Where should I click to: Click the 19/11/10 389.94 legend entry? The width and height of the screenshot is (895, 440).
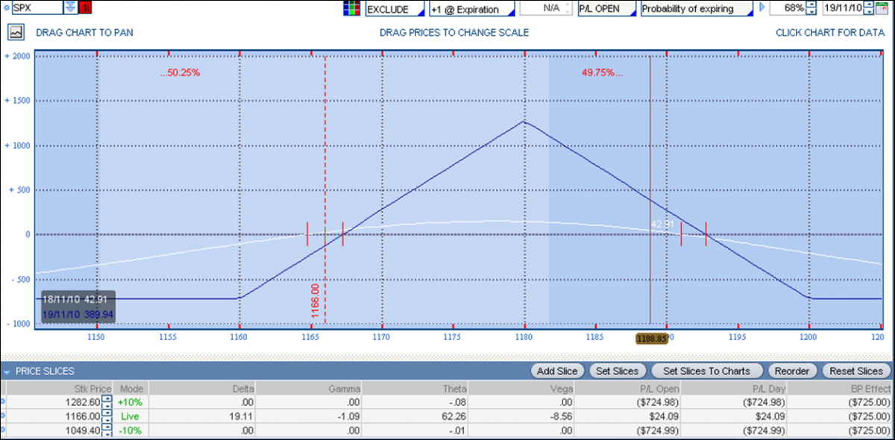tap(77, 315)
